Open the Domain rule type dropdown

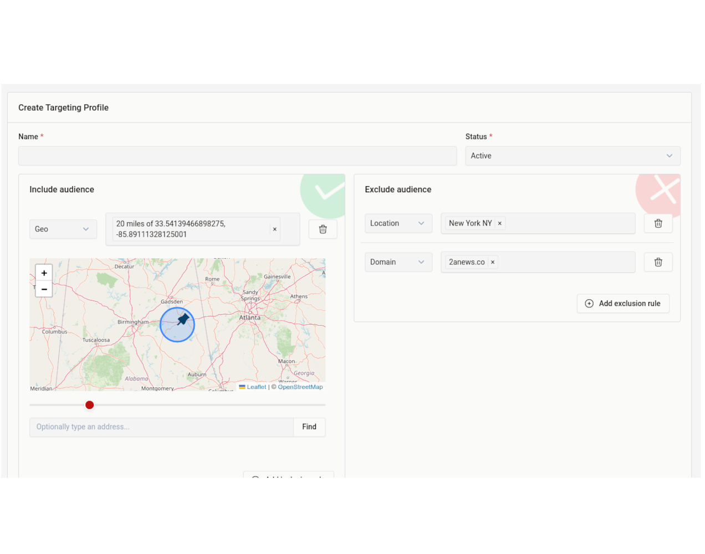[x=398, y=262]
